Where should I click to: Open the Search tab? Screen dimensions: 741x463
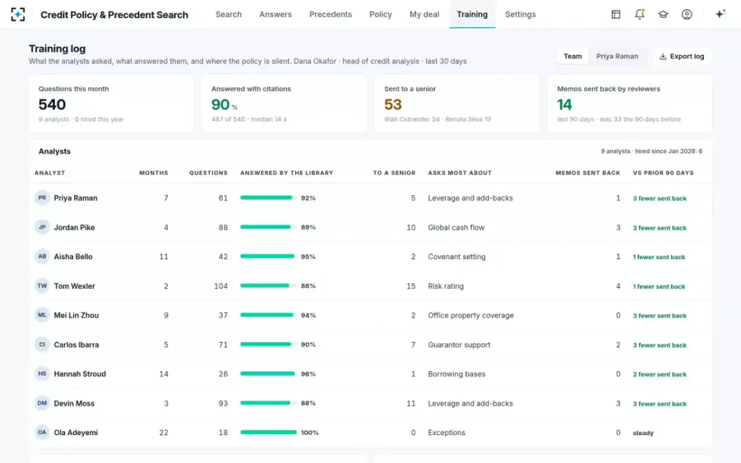point(228,14)
